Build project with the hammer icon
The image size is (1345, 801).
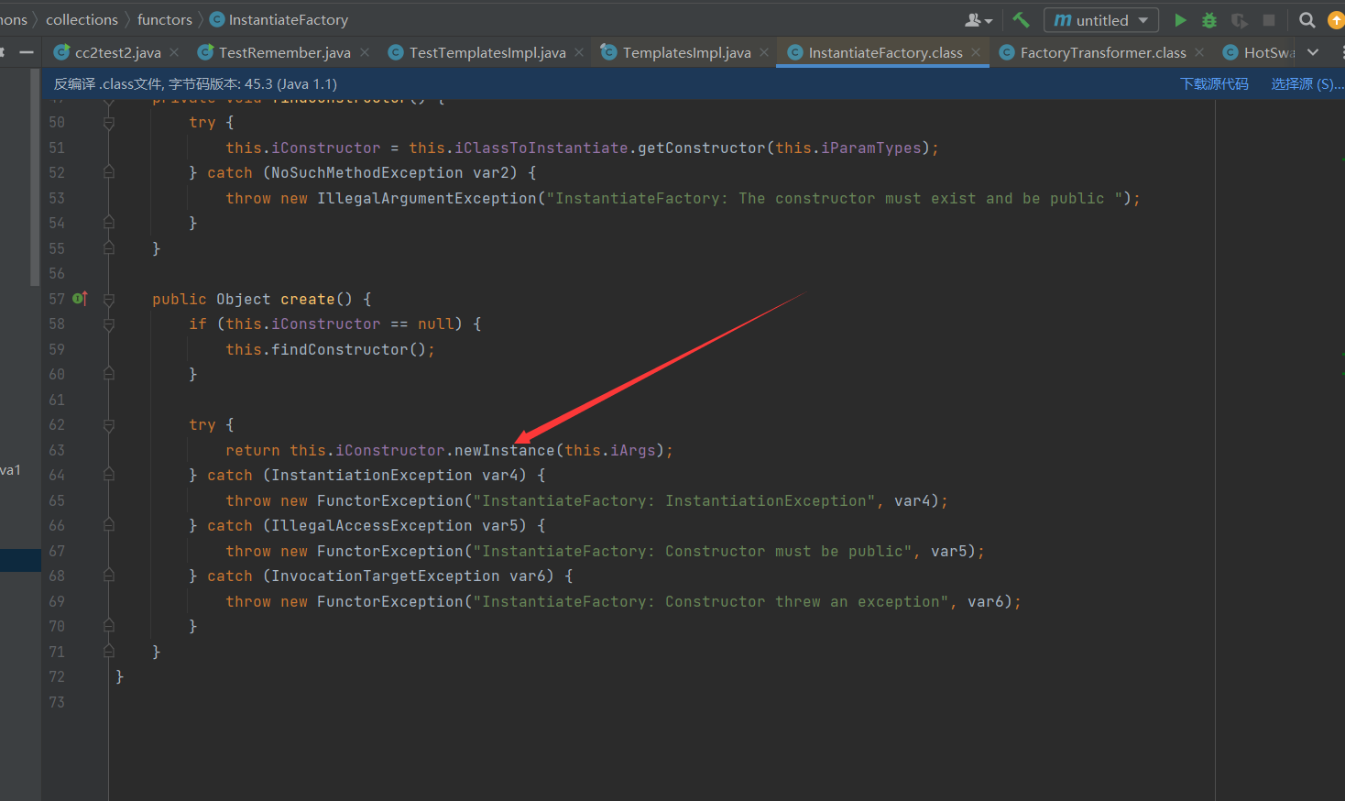point(1021,19)
